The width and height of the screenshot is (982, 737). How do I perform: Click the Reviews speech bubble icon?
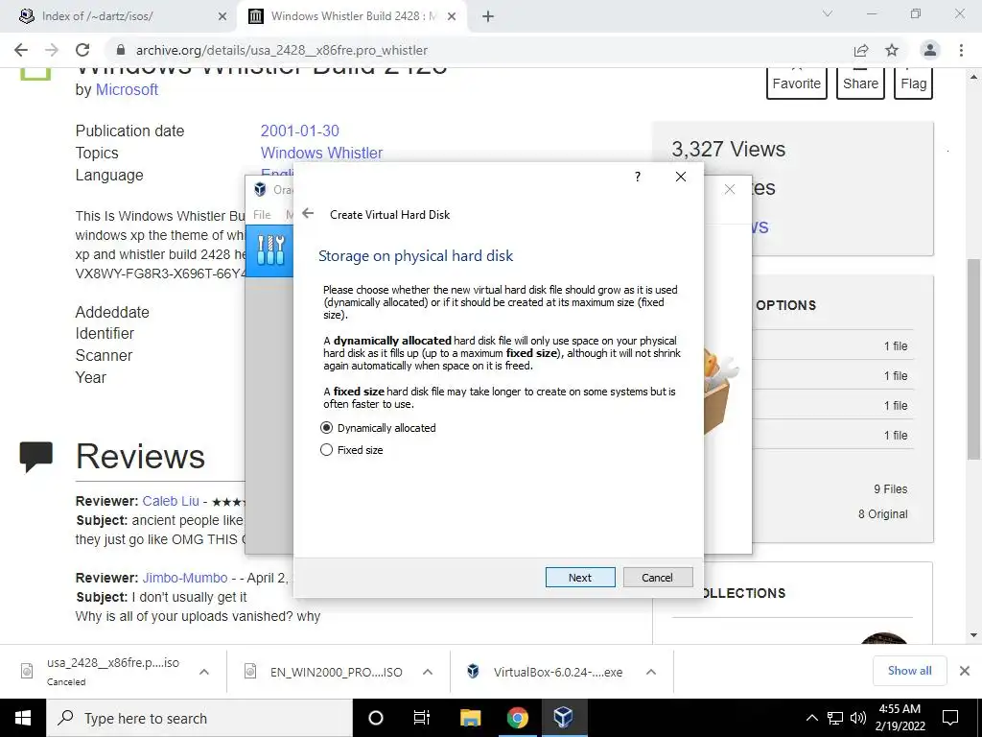pyautogui.click(x=36, y=456)
